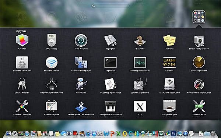The width and height of the screenshot is (221, 138).
Task: Open Photoshop from the Dock
Action: (173, 133)
